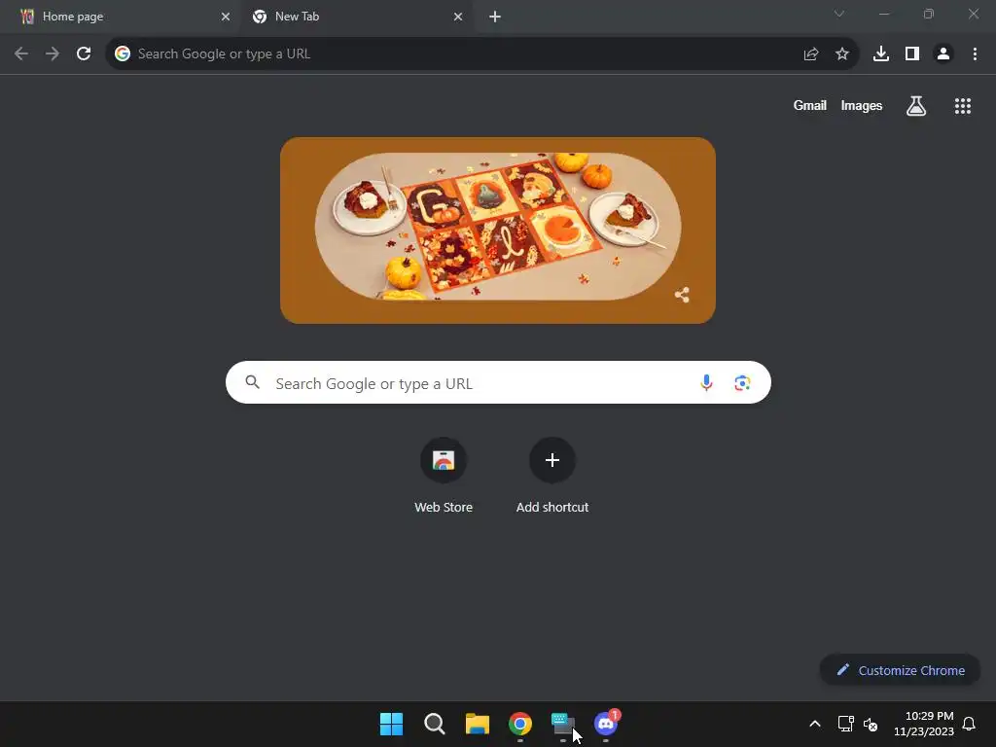Open the tab search dropdown chevron
This screenshot has height=747, width=996.
(x=839, y=14)
